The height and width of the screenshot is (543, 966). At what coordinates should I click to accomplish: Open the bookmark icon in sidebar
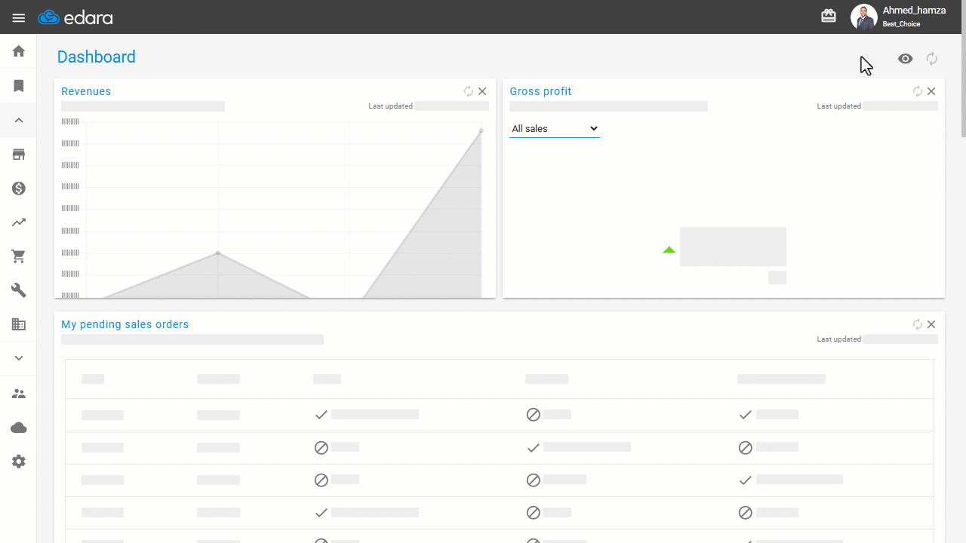19,86
